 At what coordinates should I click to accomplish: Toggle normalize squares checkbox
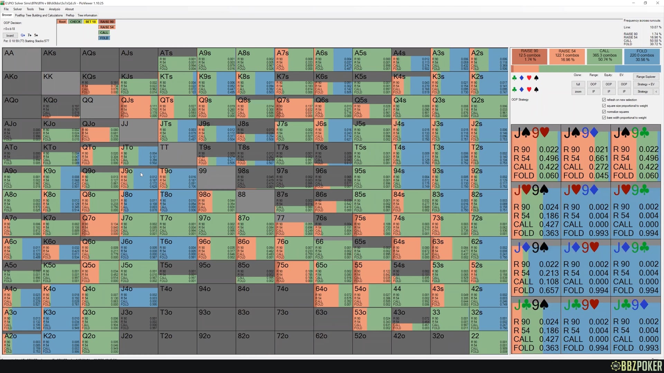click(604, 112)
